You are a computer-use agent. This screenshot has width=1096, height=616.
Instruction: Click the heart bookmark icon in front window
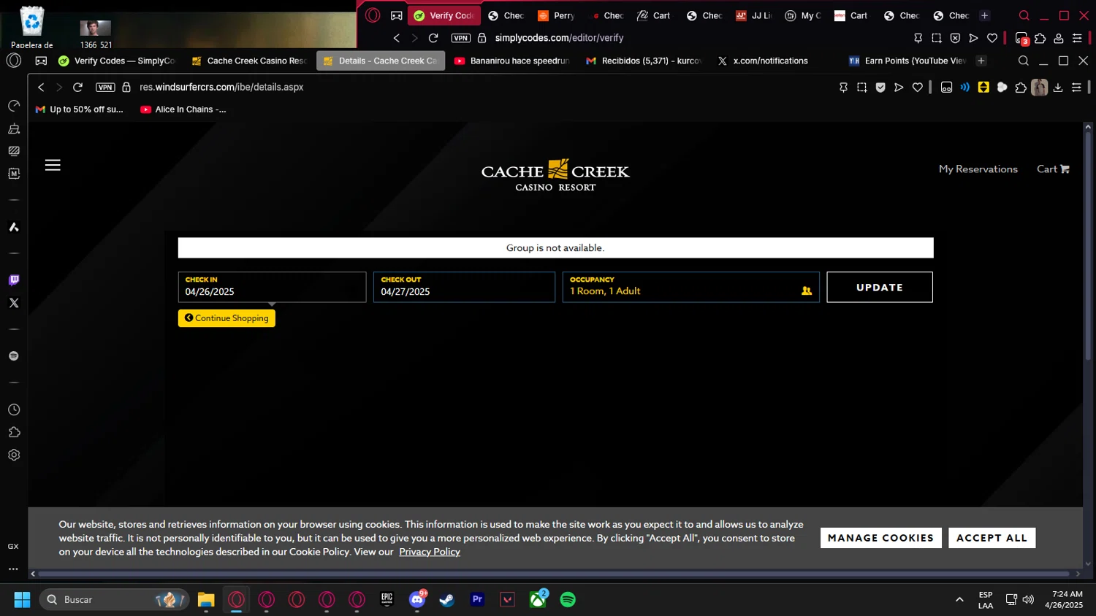tap(918, 88)
